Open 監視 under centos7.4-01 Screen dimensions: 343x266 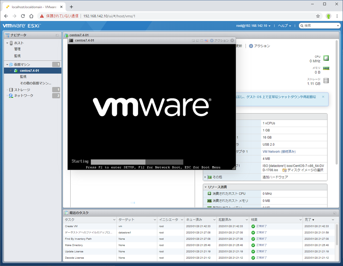[x=23, y=77]
